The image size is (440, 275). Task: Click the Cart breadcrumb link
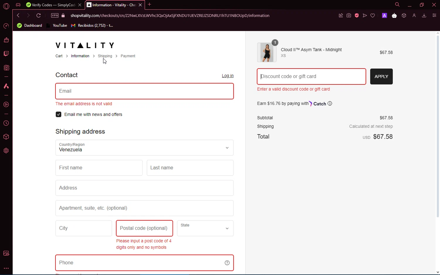coord(59,56)
